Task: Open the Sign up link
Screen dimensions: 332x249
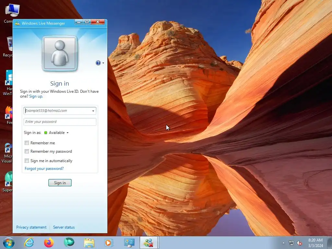Action: tap(36, 96)
